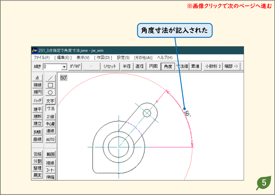The image size is (275, 195).
Task: Select the 複線 offset line tool
Action: coord(50,163)
